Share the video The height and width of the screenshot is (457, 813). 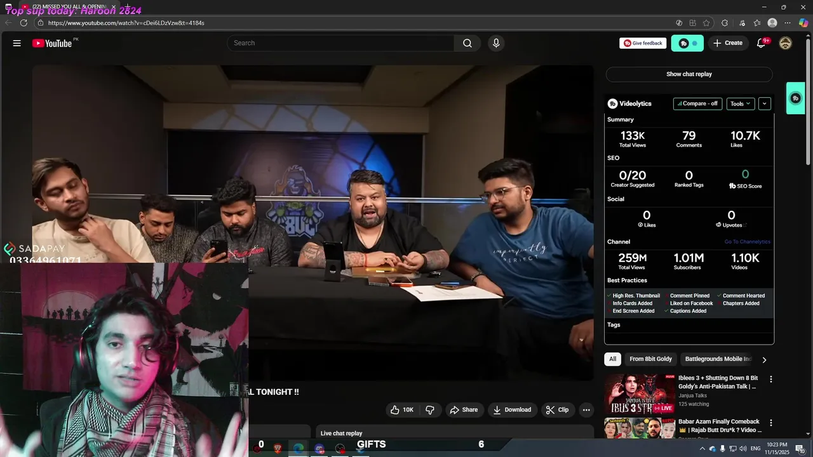pos(464,410)
